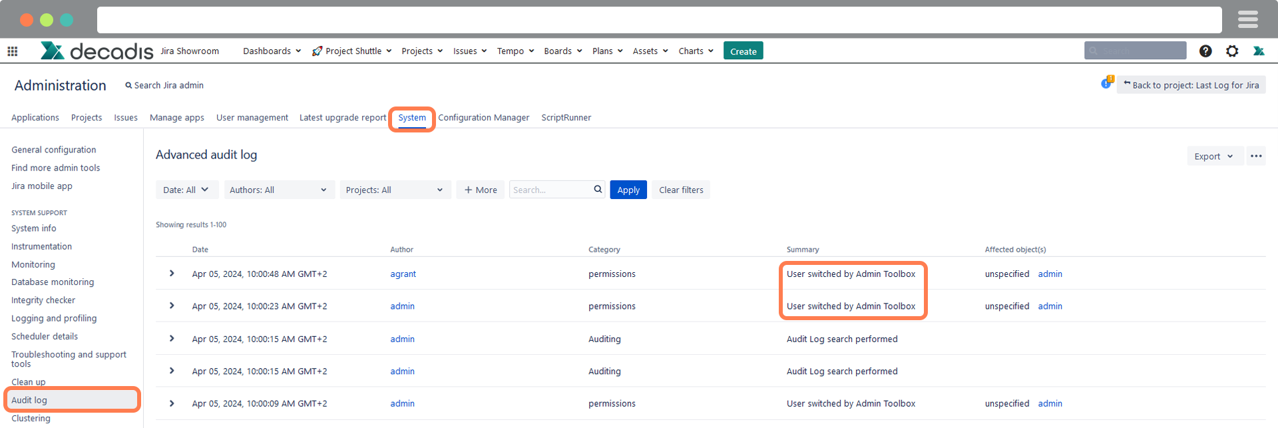Click the browser hamburger menu icon
1278x428 pixels.
point(1247,20)
